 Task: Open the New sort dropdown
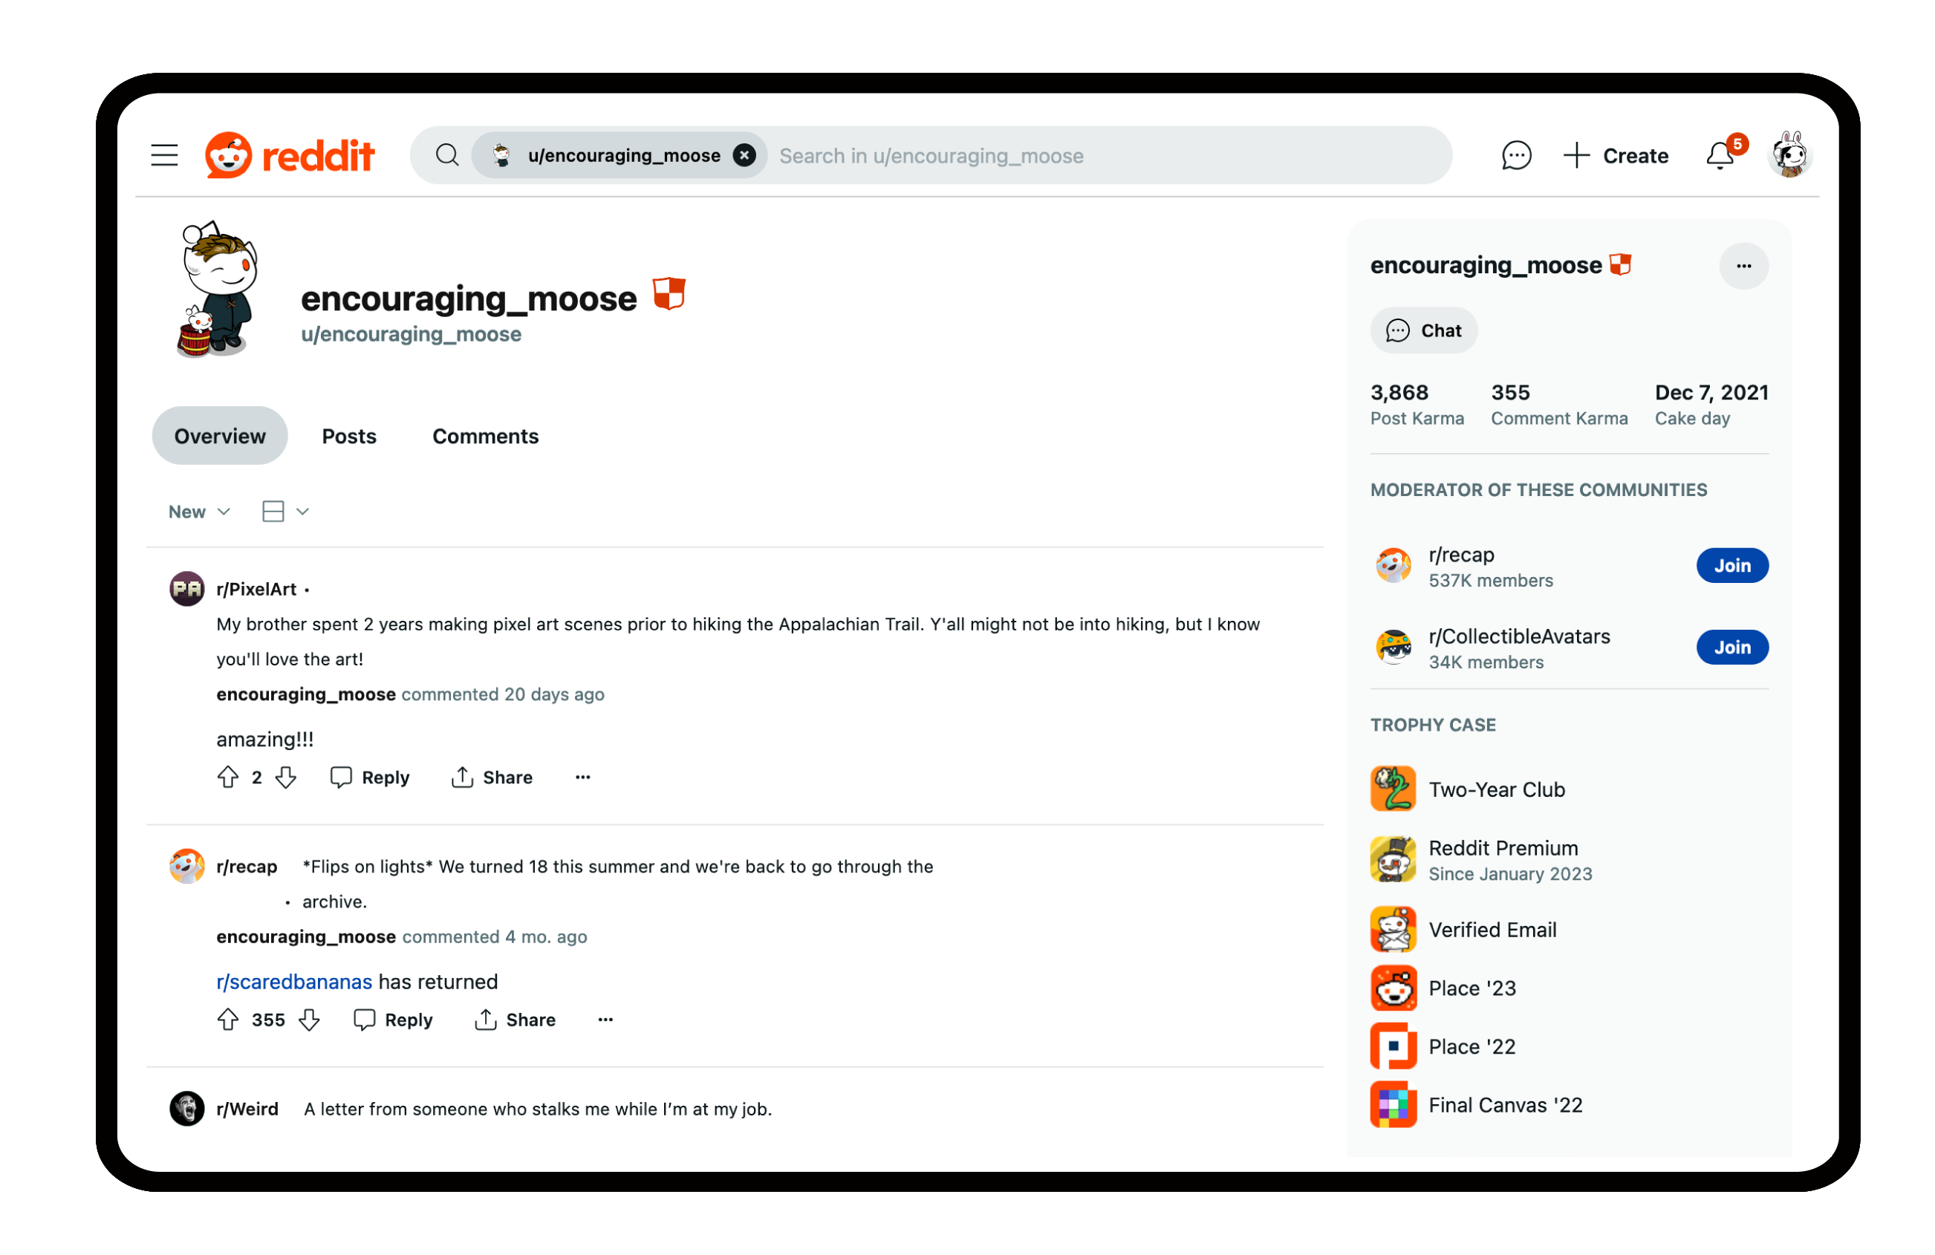(x=199, y=511)
